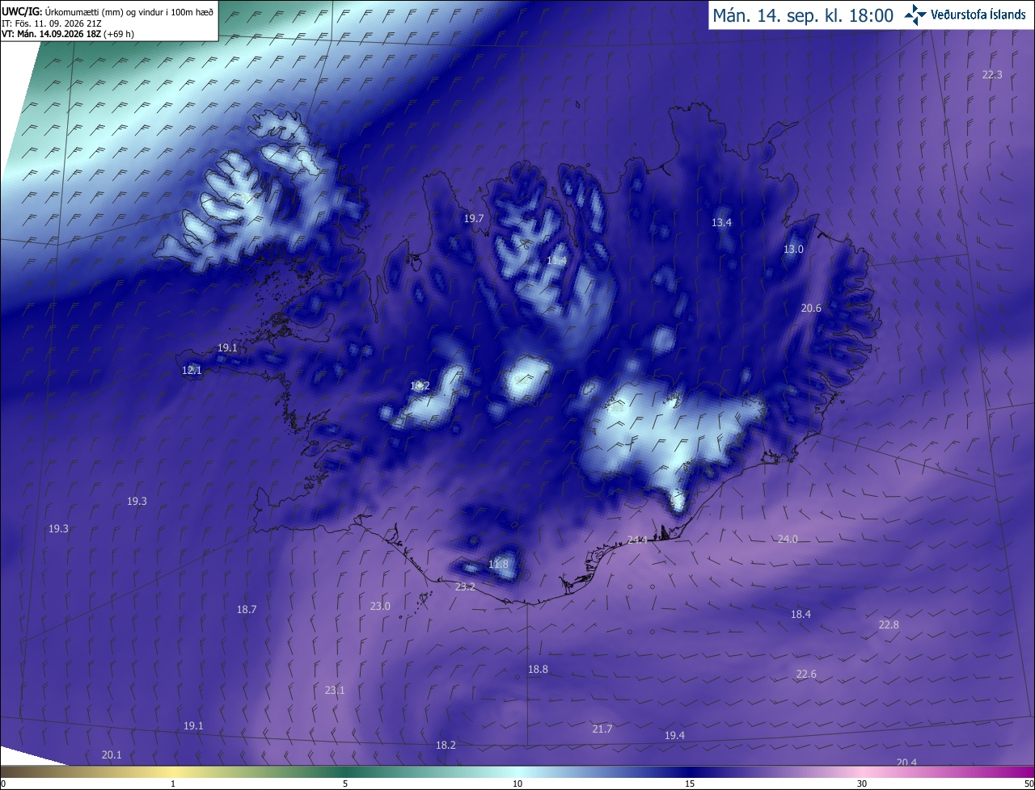The image size is (1035, 790).
Task: Click the 18.8 value south of Iceland
Action: coord(538,669)
